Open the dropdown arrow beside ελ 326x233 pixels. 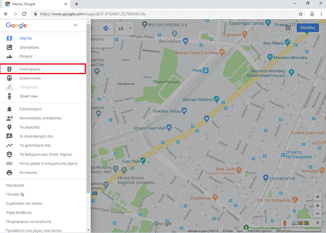coord(130,28)
